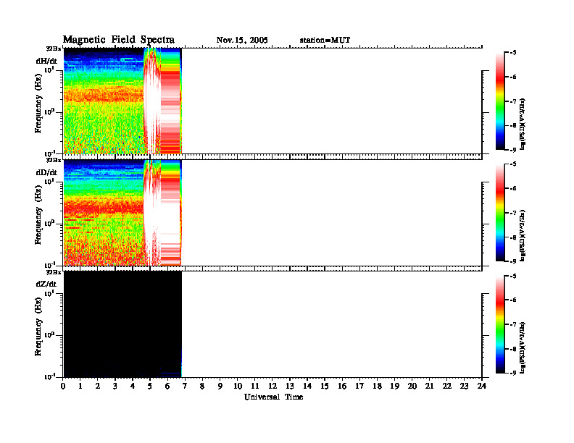Click the color bar beside dD/dt panel
The width and height of the screenshot is (574, 443).
click(x=500, y=213)
